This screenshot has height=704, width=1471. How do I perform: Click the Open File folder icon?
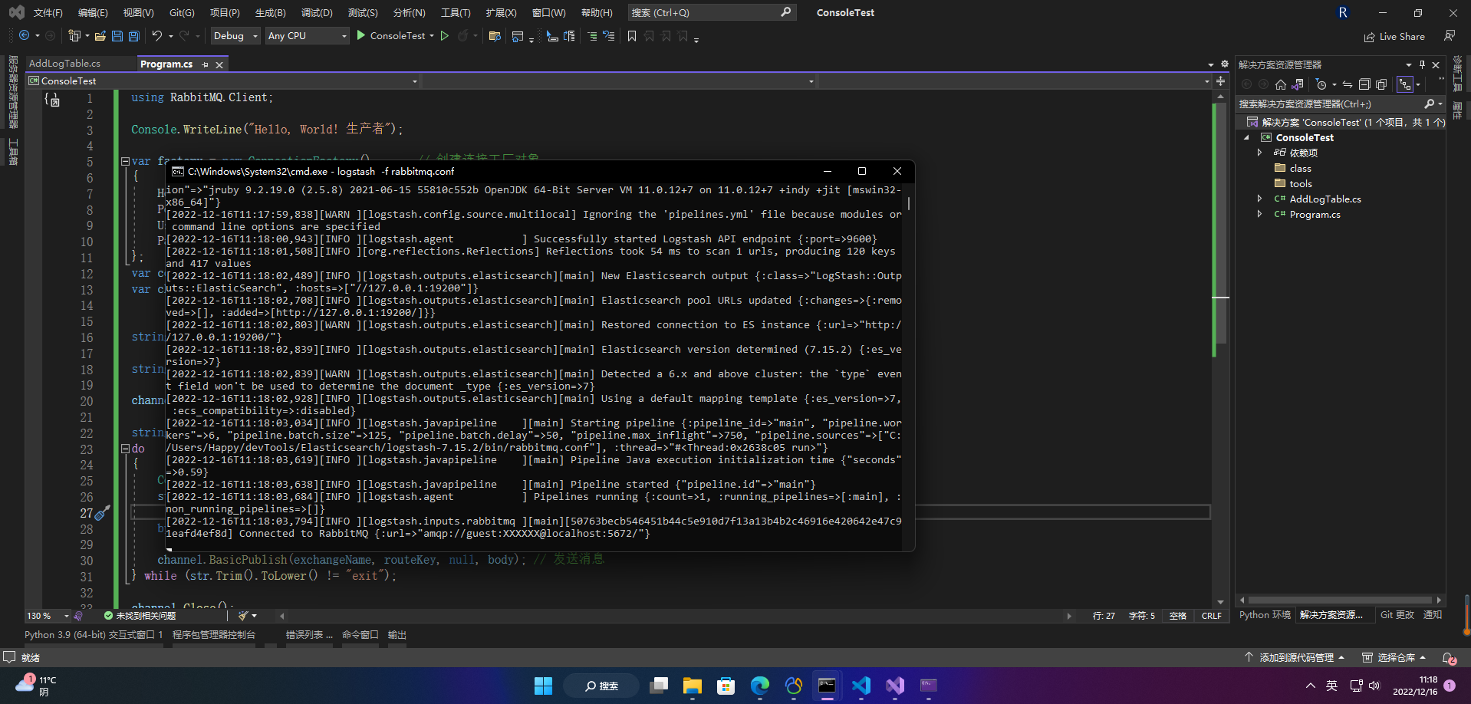tap(100, 35)
